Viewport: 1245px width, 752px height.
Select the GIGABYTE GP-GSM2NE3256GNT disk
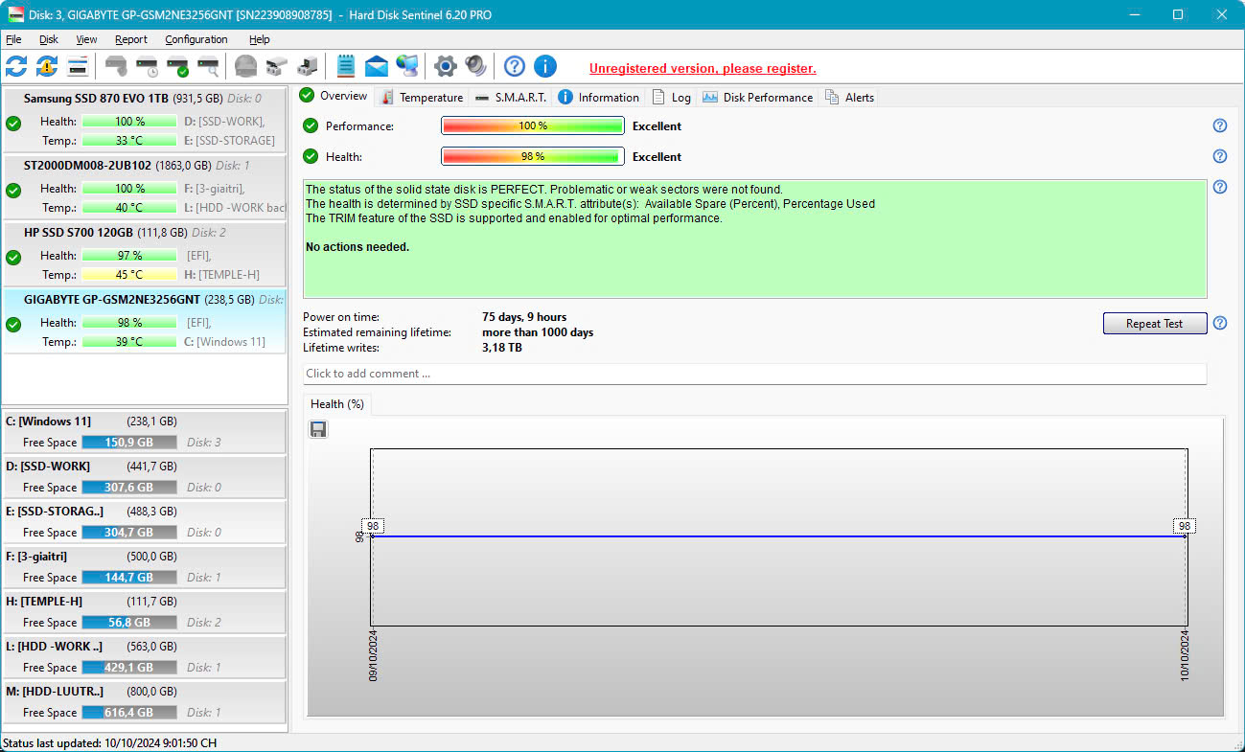pyautogui.click(x=145, y=321)
